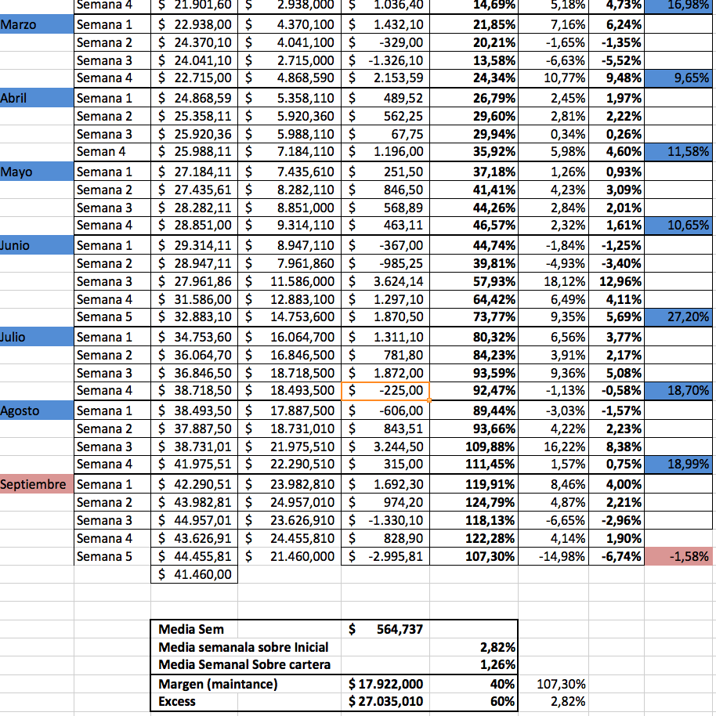Viewport: 716px width, 716px height.
Task: Select the Abril month cell
Action: pyautogui.click(x=37, y=98)
